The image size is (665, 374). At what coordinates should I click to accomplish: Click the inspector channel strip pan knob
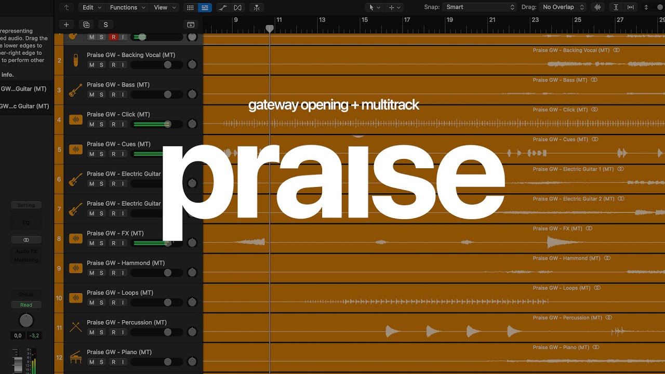tap(26, 320)
